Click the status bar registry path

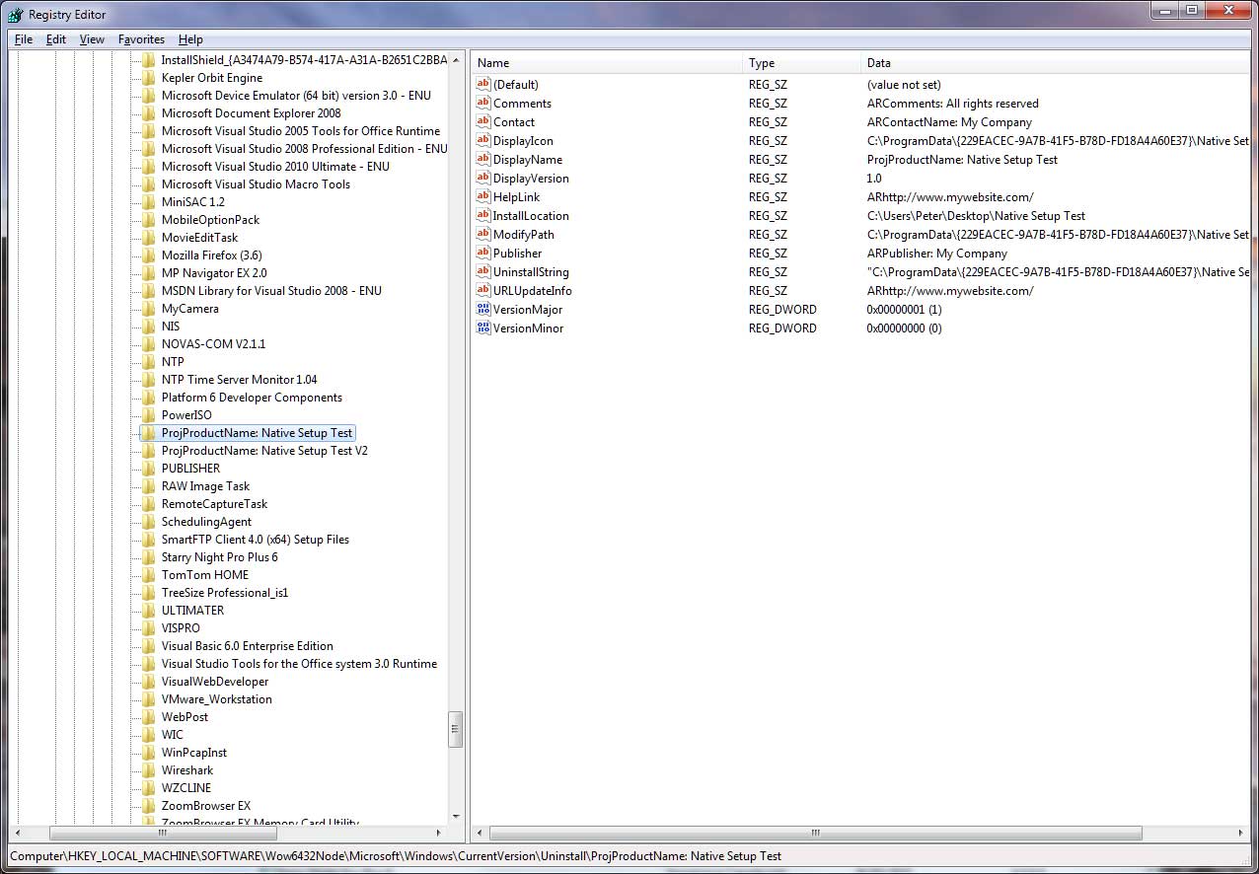pyautogui.click(x=396, y=856)
